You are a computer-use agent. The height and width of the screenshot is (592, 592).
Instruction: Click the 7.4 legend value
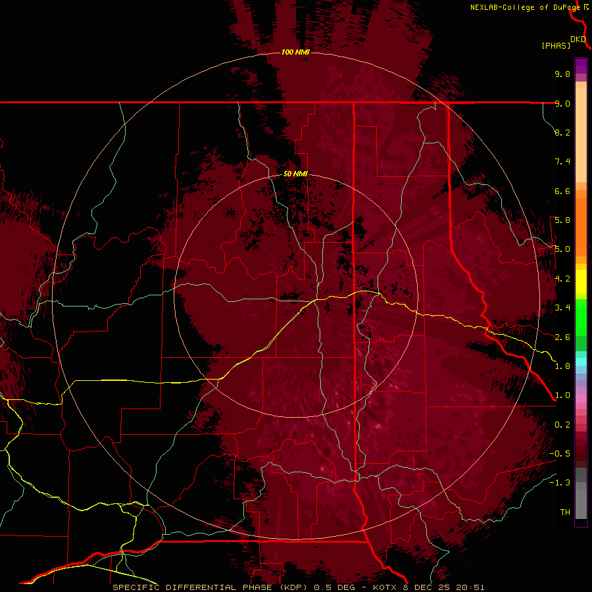point(562,162)
